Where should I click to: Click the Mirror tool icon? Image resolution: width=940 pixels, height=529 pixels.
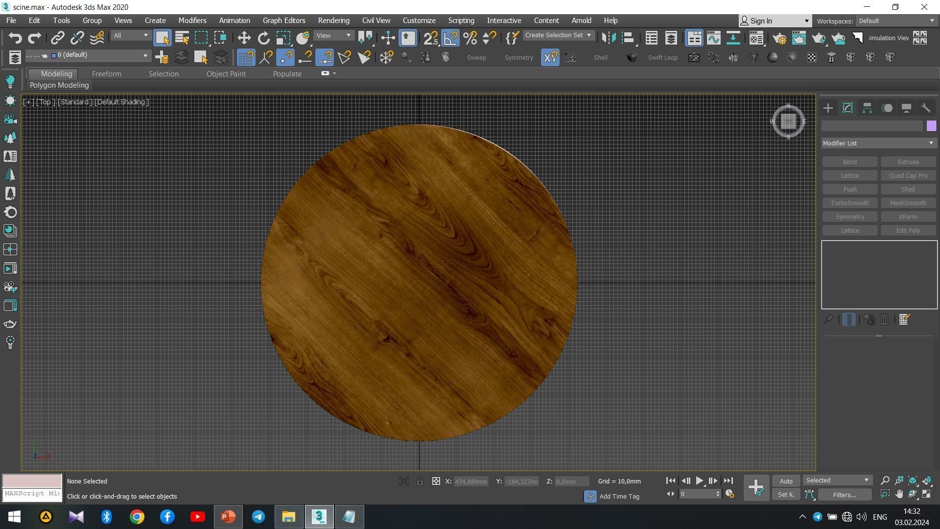click(609, 38)
